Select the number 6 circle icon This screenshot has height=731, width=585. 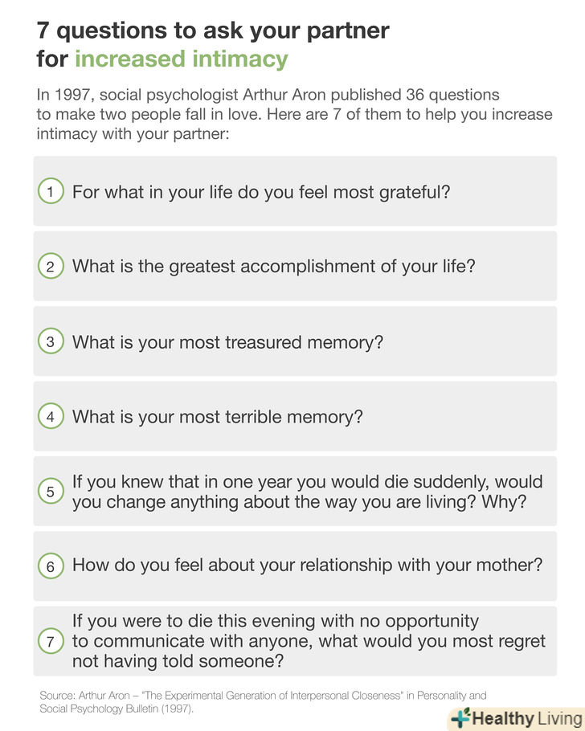coord(50,566)
